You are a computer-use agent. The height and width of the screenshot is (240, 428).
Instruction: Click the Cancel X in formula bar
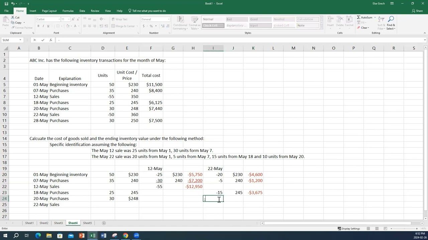[x=34, y=40]
